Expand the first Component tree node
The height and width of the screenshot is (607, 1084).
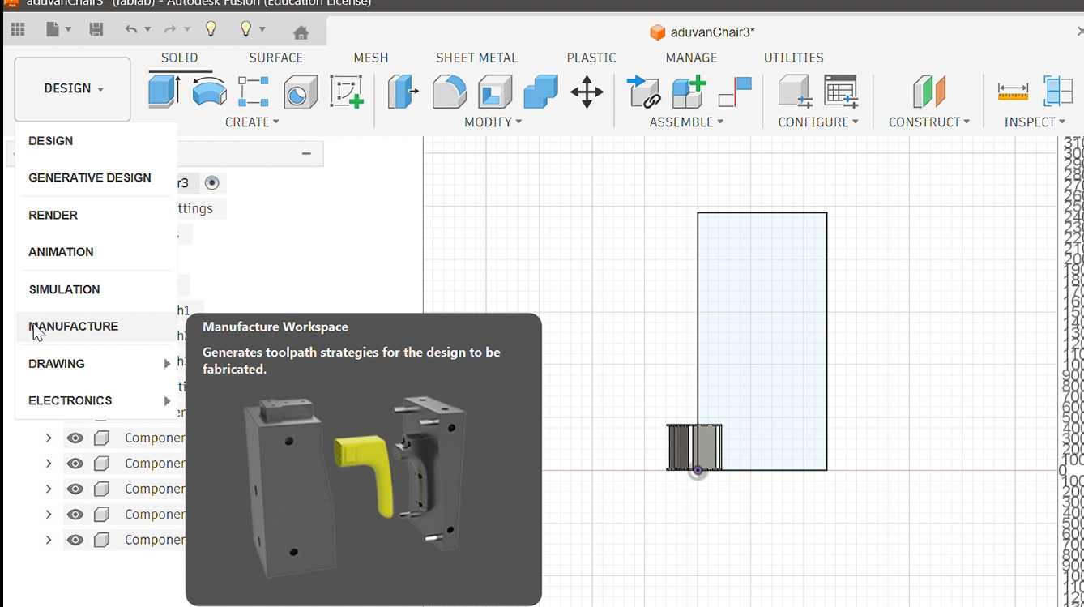pyautogui.click(x=49, y=438)
